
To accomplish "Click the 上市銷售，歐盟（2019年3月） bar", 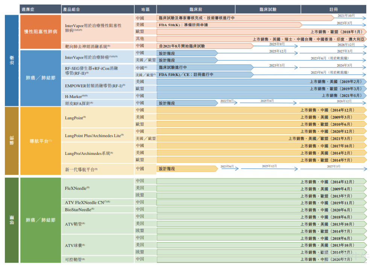I will click(262, 89).
